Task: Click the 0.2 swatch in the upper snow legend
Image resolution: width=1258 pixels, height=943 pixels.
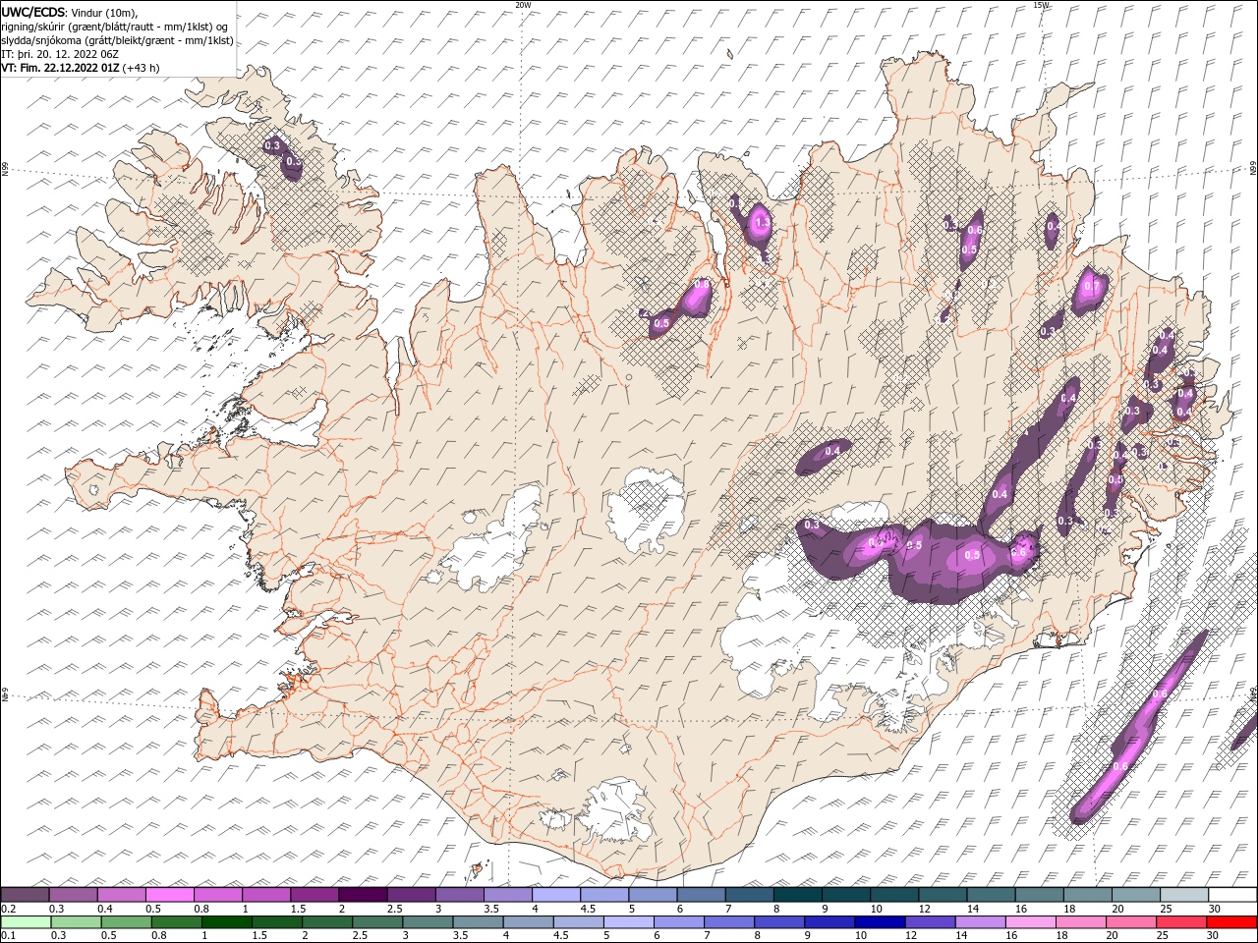Action: click(x=25, y=894)
